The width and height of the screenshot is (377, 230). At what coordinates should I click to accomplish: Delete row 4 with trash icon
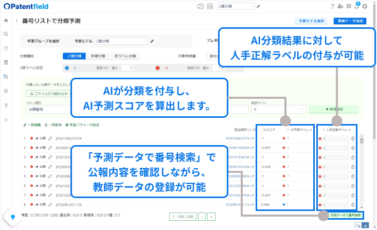click(353, 167)
